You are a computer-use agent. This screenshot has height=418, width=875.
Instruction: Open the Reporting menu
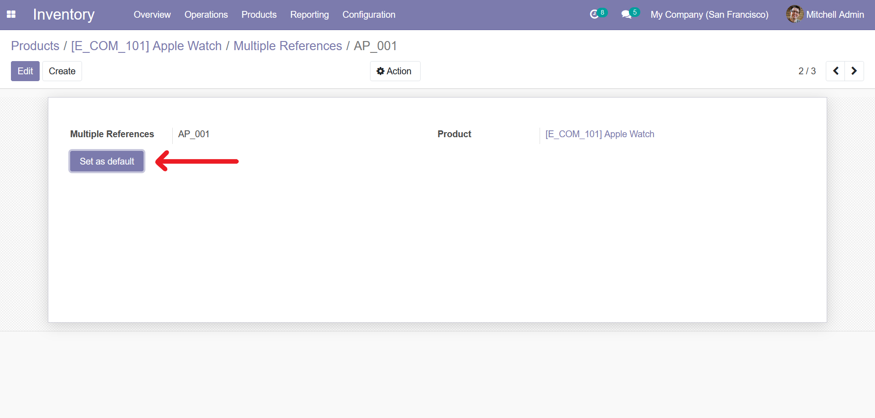[x=309, y=15]
